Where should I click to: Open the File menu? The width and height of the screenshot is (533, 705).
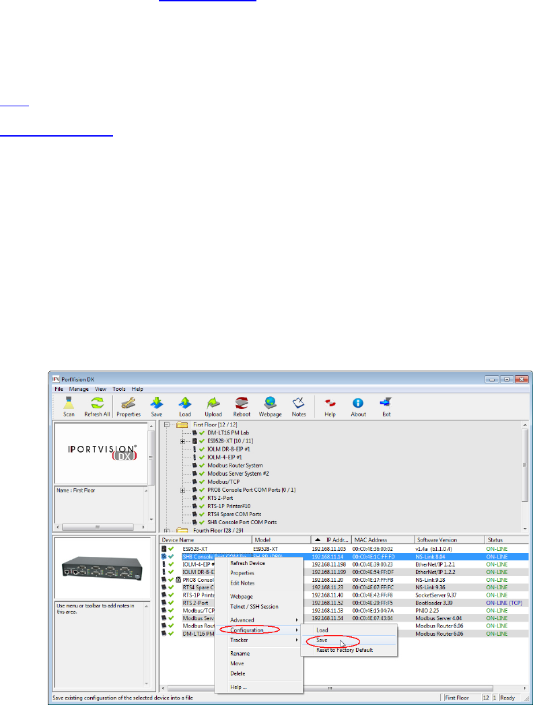[x=59, y=389]
